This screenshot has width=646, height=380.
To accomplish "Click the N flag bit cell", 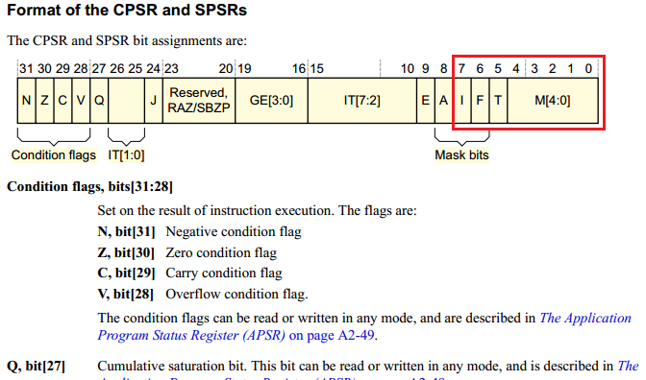I will pos(26,101).
